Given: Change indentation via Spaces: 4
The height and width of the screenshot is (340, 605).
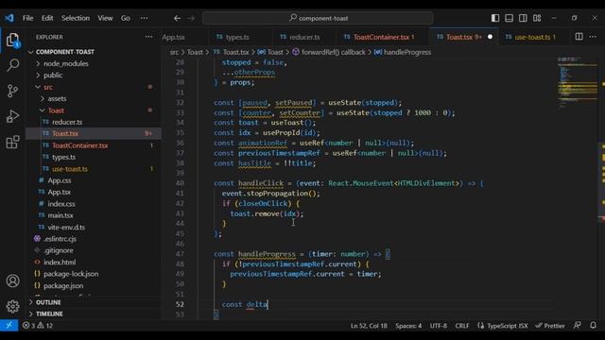Looking at the screenshot, I should (x=408, y=326).
